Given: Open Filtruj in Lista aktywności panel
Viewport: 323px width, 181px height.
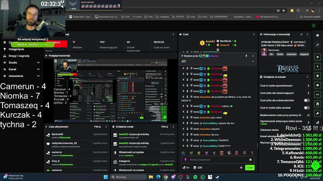Looking at the screenshot, I should tap(97, 127).
